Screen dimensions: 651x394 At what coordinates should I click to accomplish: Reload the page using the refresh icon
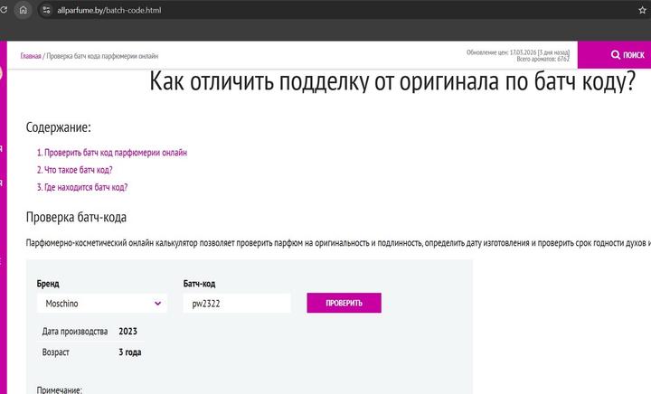4,9
